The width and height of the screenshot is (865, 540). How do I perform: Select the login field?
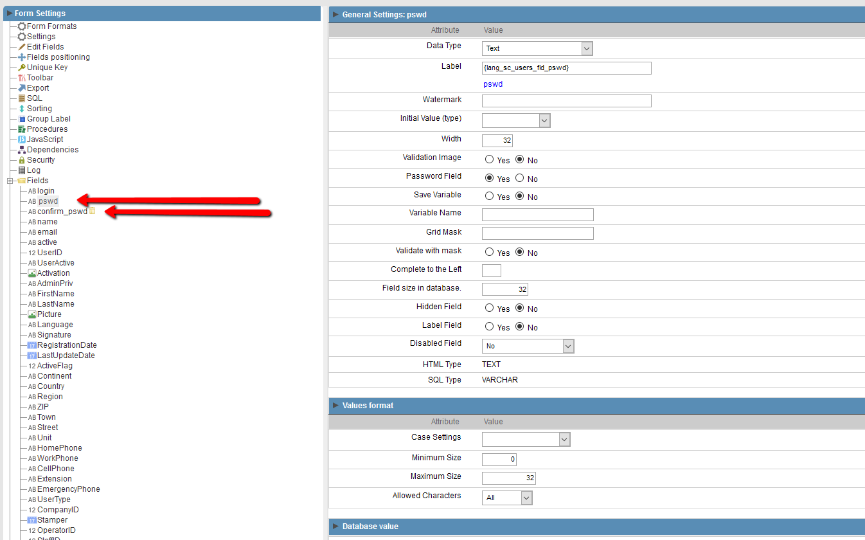click(x=46, y=191)
